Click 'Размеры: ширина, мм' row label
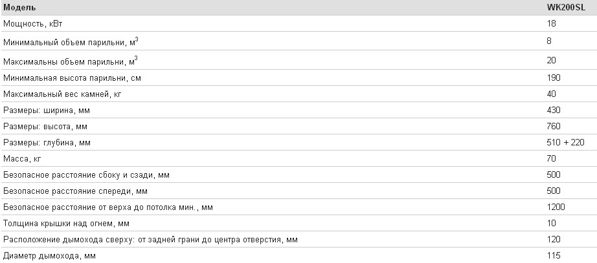 (x=47, y=110)
